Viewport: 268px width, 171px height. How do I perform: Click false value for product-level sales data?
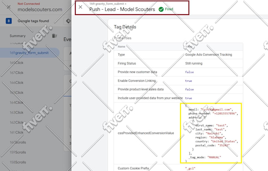pos(190,89)
